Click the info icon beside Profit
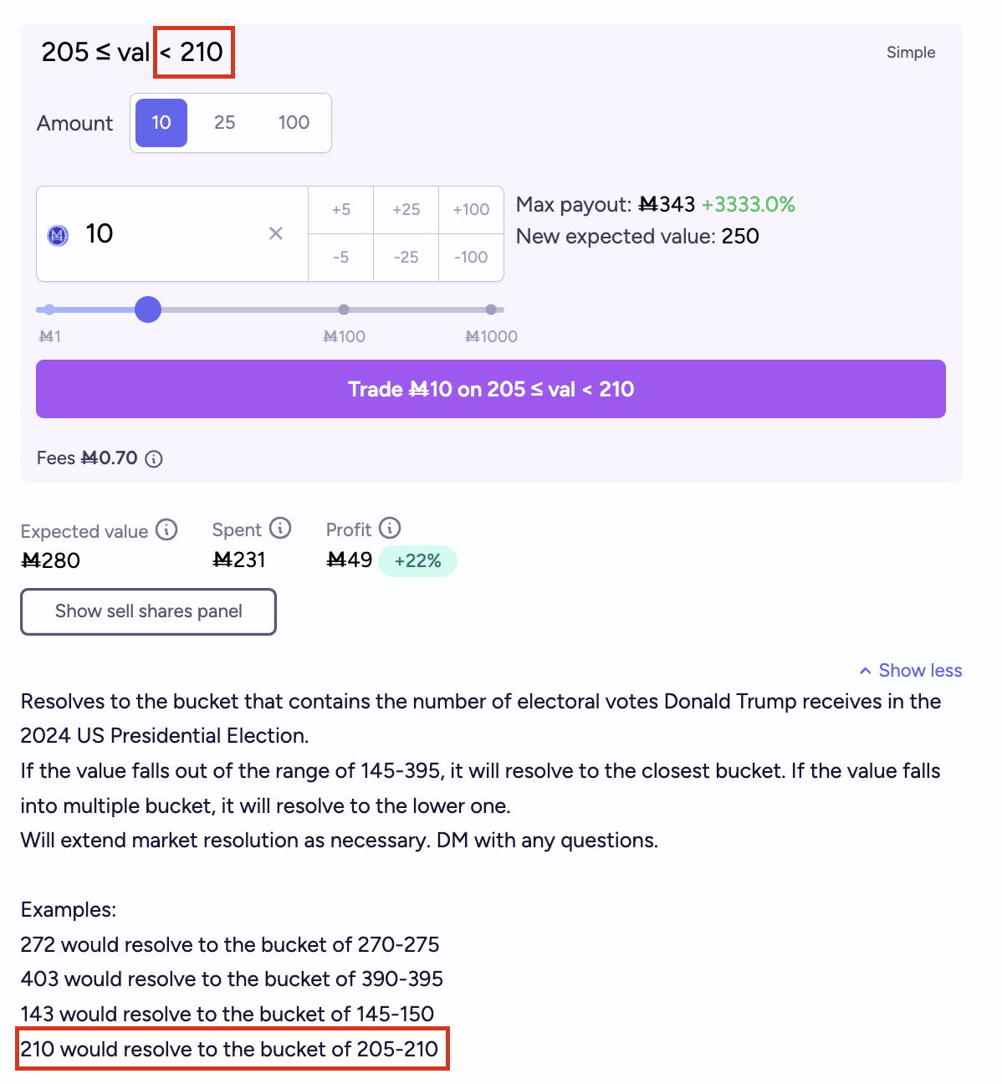 click(x=390, y=528)
